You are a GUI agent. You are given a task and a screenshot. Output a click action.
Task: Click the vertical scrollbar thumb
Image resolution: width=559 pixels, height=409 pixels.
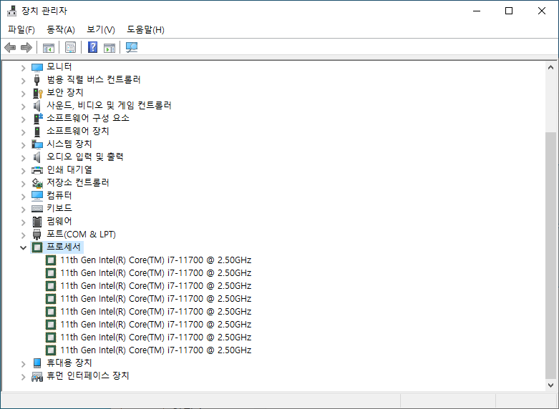pos(550,256)
